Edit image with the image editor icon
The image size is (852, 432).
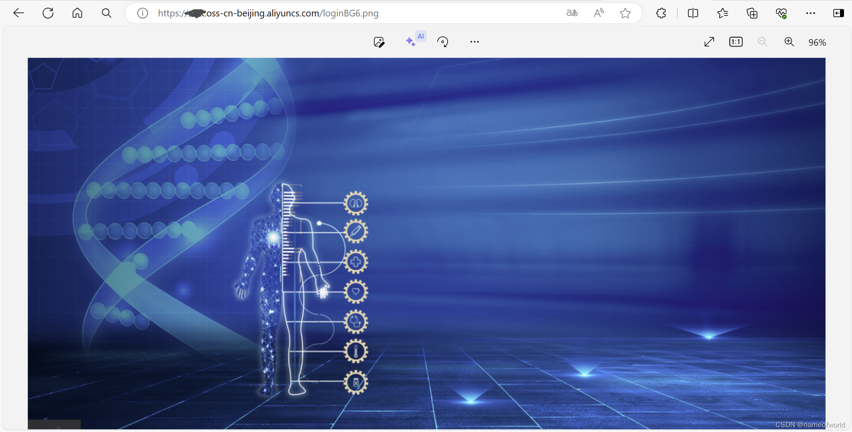tap(379, 42)
